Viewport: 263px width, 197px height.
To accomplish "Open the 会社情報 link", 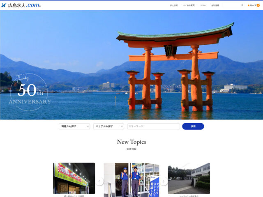I will 215,5.
